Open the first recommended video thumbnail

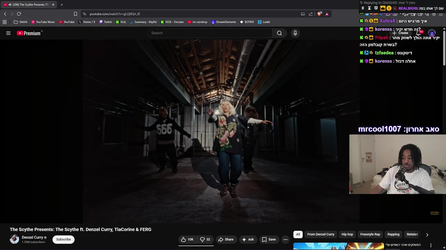pos(338,246)
